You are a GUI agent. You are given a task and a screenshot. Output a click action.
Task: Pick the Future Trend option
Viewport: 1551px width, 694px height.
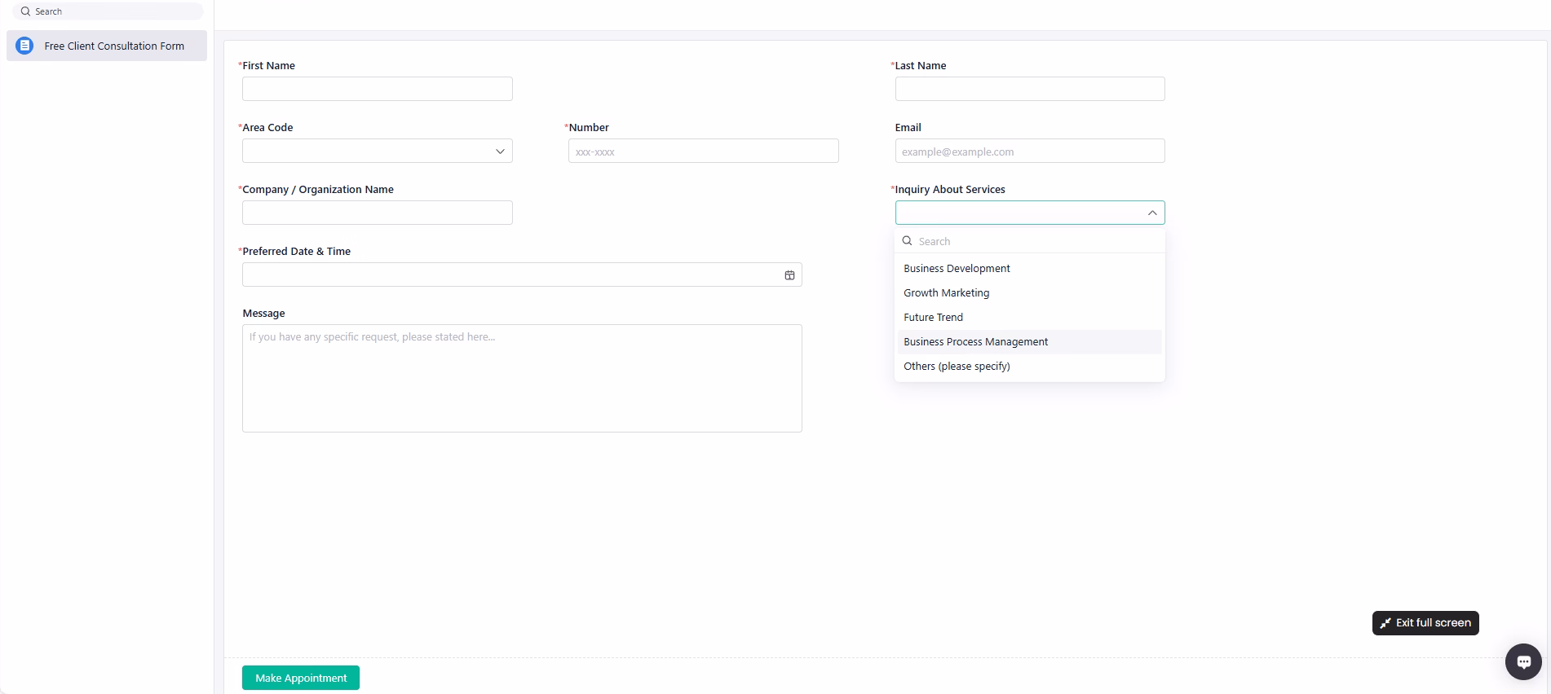click(933, 318)
